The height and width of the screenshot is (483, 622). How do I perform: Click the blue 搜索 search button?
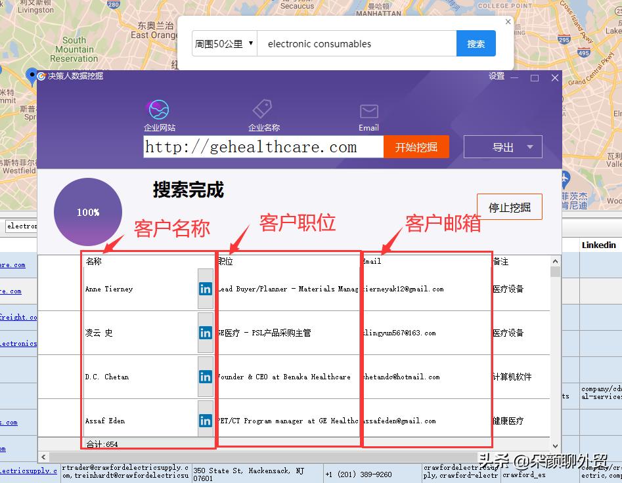[x=476, y=43]
